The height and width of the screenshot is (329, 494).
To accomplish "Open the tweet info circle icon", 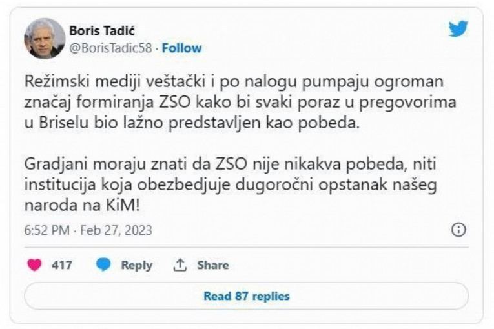I will [458, 230].
